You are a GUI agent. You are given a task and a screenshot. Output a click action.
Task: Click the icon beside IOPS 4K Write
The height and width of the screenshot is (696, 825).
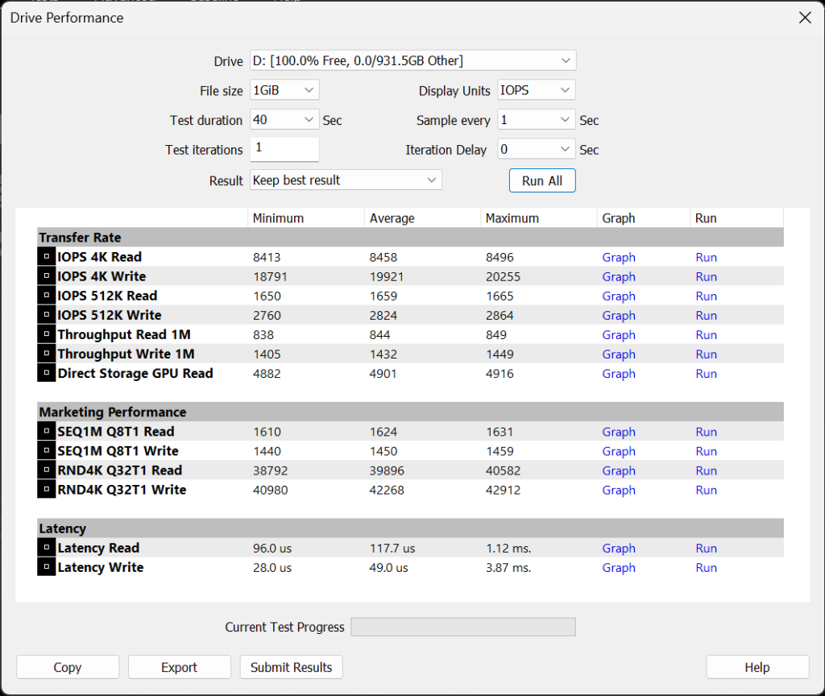46,276
